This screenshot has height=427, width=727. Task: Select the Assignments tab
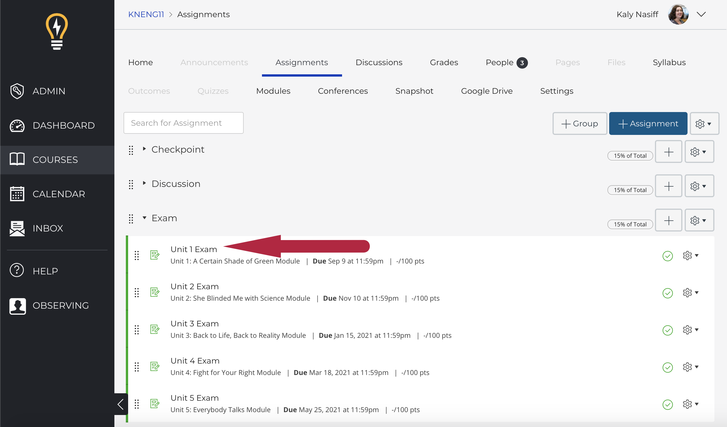[301, 63]
